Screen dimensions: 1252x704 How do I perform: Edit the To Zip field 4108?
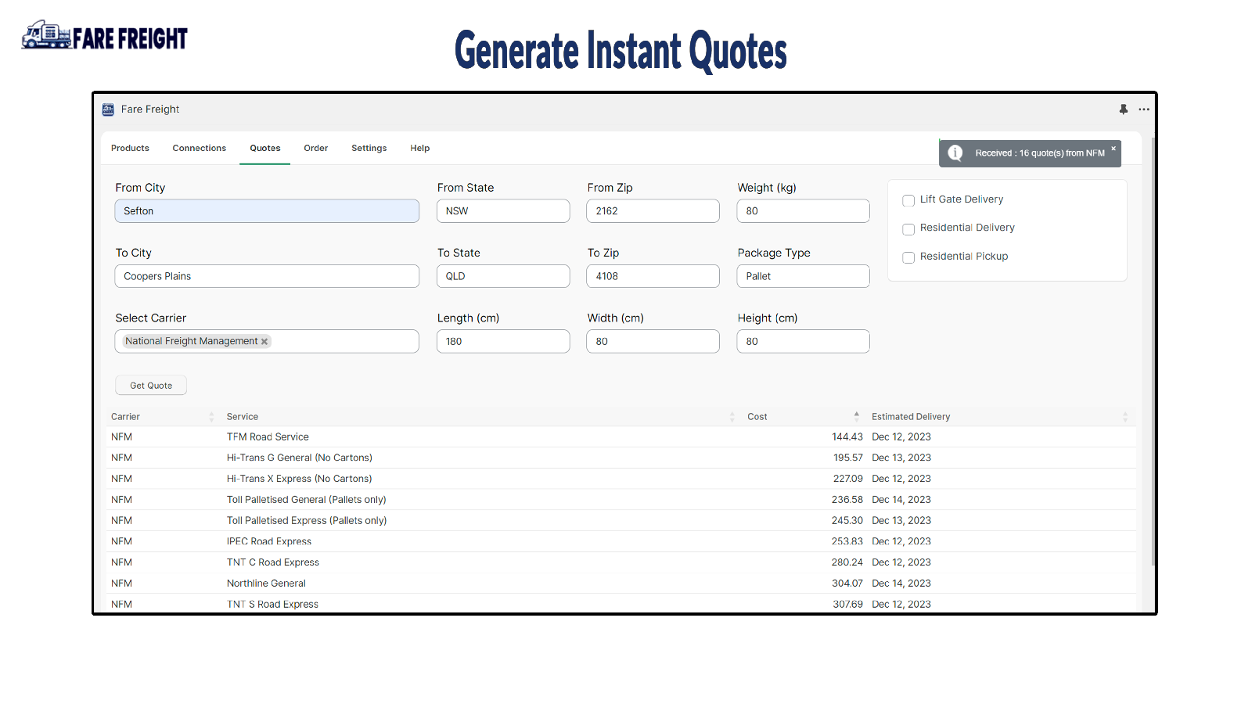pyautogui.click(x=653, y=276)
